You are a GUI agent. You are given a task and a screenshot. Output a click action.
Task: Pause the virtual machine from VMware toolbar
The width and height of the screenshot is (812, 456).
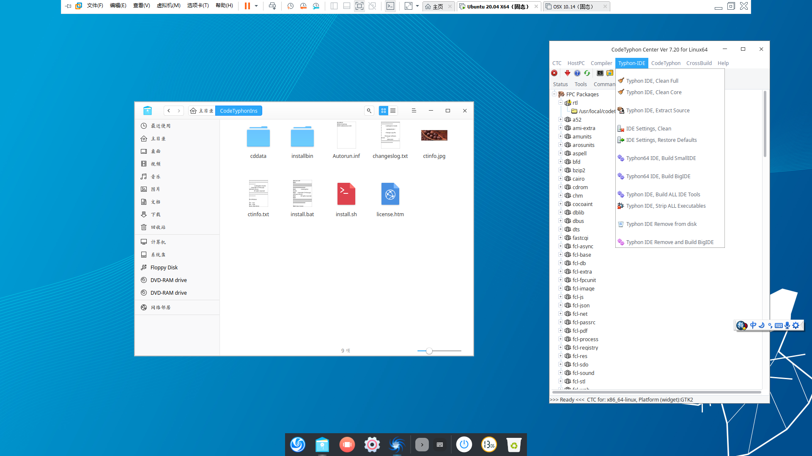[247, 6]
